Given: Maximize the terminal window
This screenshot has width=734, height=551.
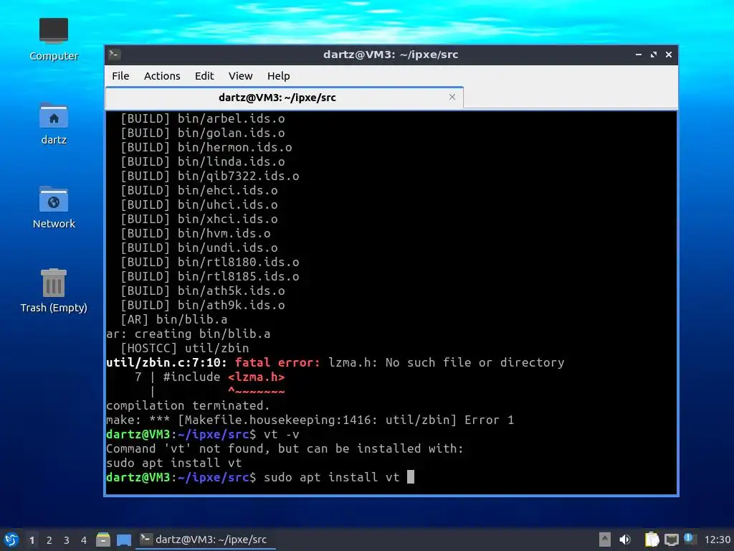Looking at the screenshot, I should 654,55.
